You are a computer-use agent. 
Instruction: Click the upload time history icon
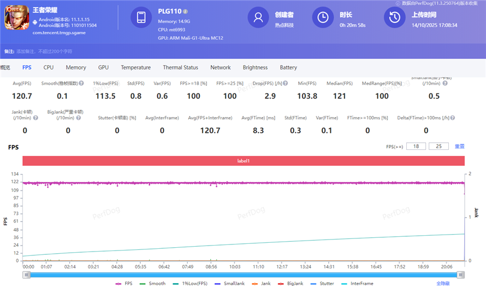[394, 17]
